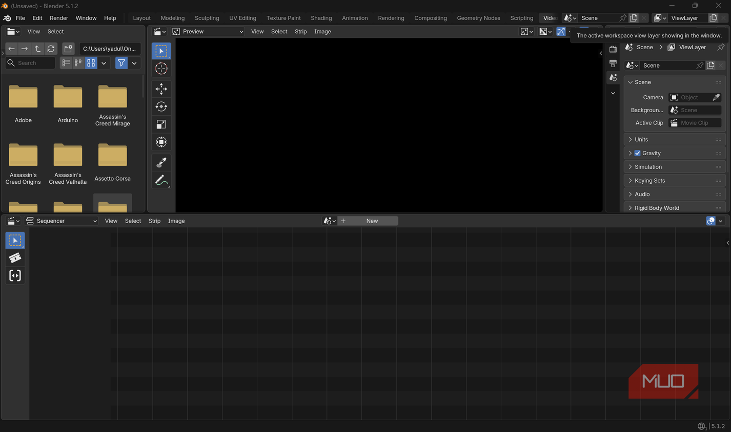Click the Background Scene field

[x=695, y=110]
